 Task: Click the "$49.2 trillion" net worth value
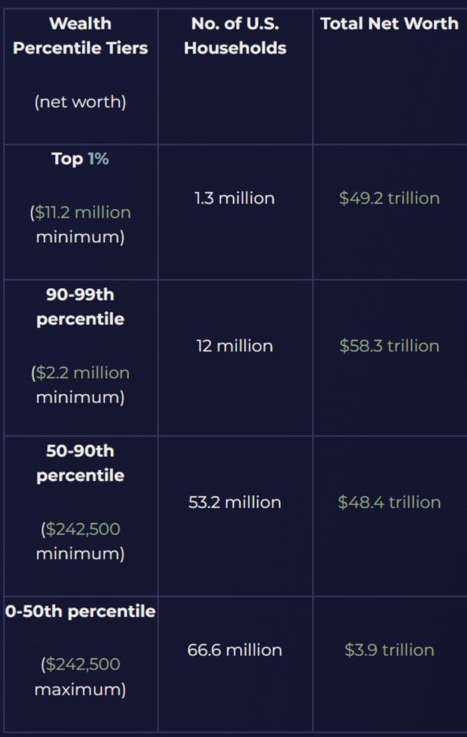coord(390,198)
